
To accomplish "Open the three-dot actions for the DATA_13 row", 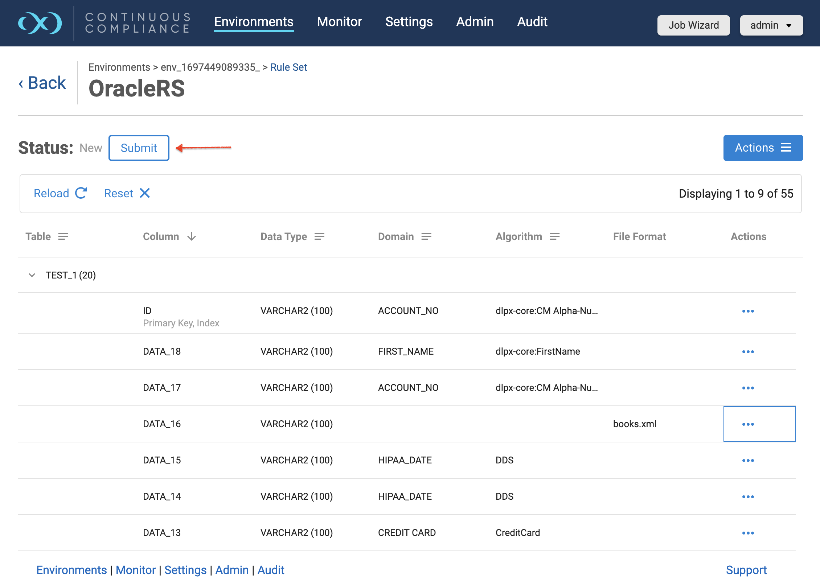I will (x=748, y=533).
